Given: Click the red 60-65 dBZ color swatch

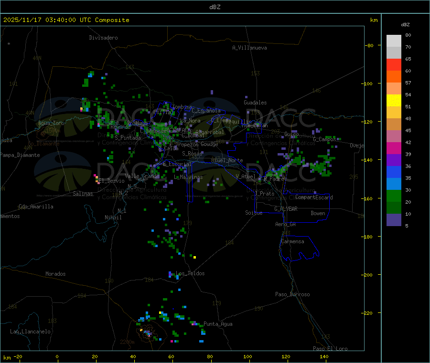Looking at the screenshot, I should 394,64.
